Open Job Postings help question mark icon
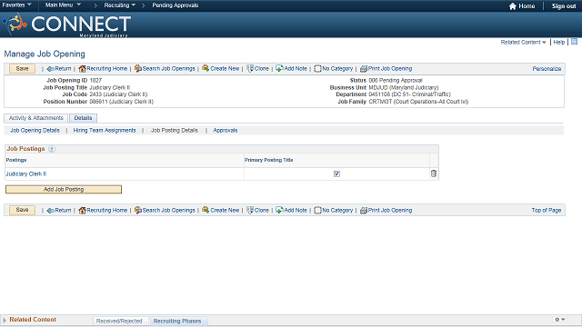 coord(52,149)
